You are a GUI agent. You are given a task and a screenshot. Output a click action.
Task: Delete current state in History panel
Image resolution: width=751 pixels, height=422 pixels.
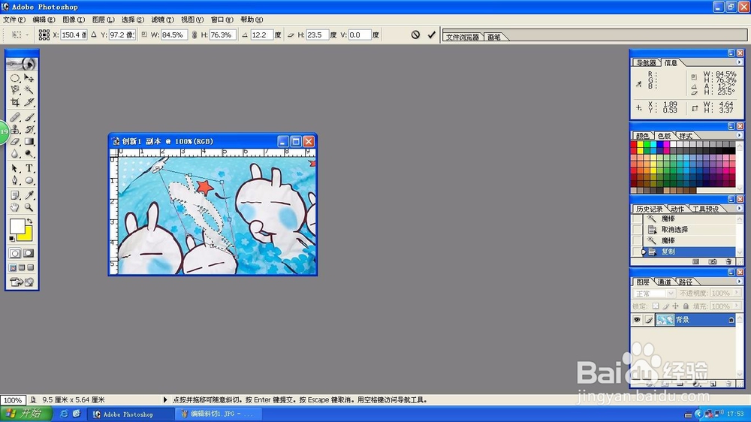(728, 261)
